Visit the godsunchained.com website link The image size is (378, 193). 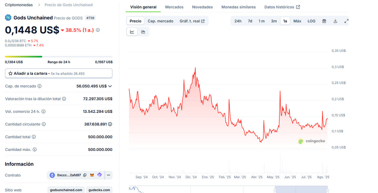click(x=66, y=190)
